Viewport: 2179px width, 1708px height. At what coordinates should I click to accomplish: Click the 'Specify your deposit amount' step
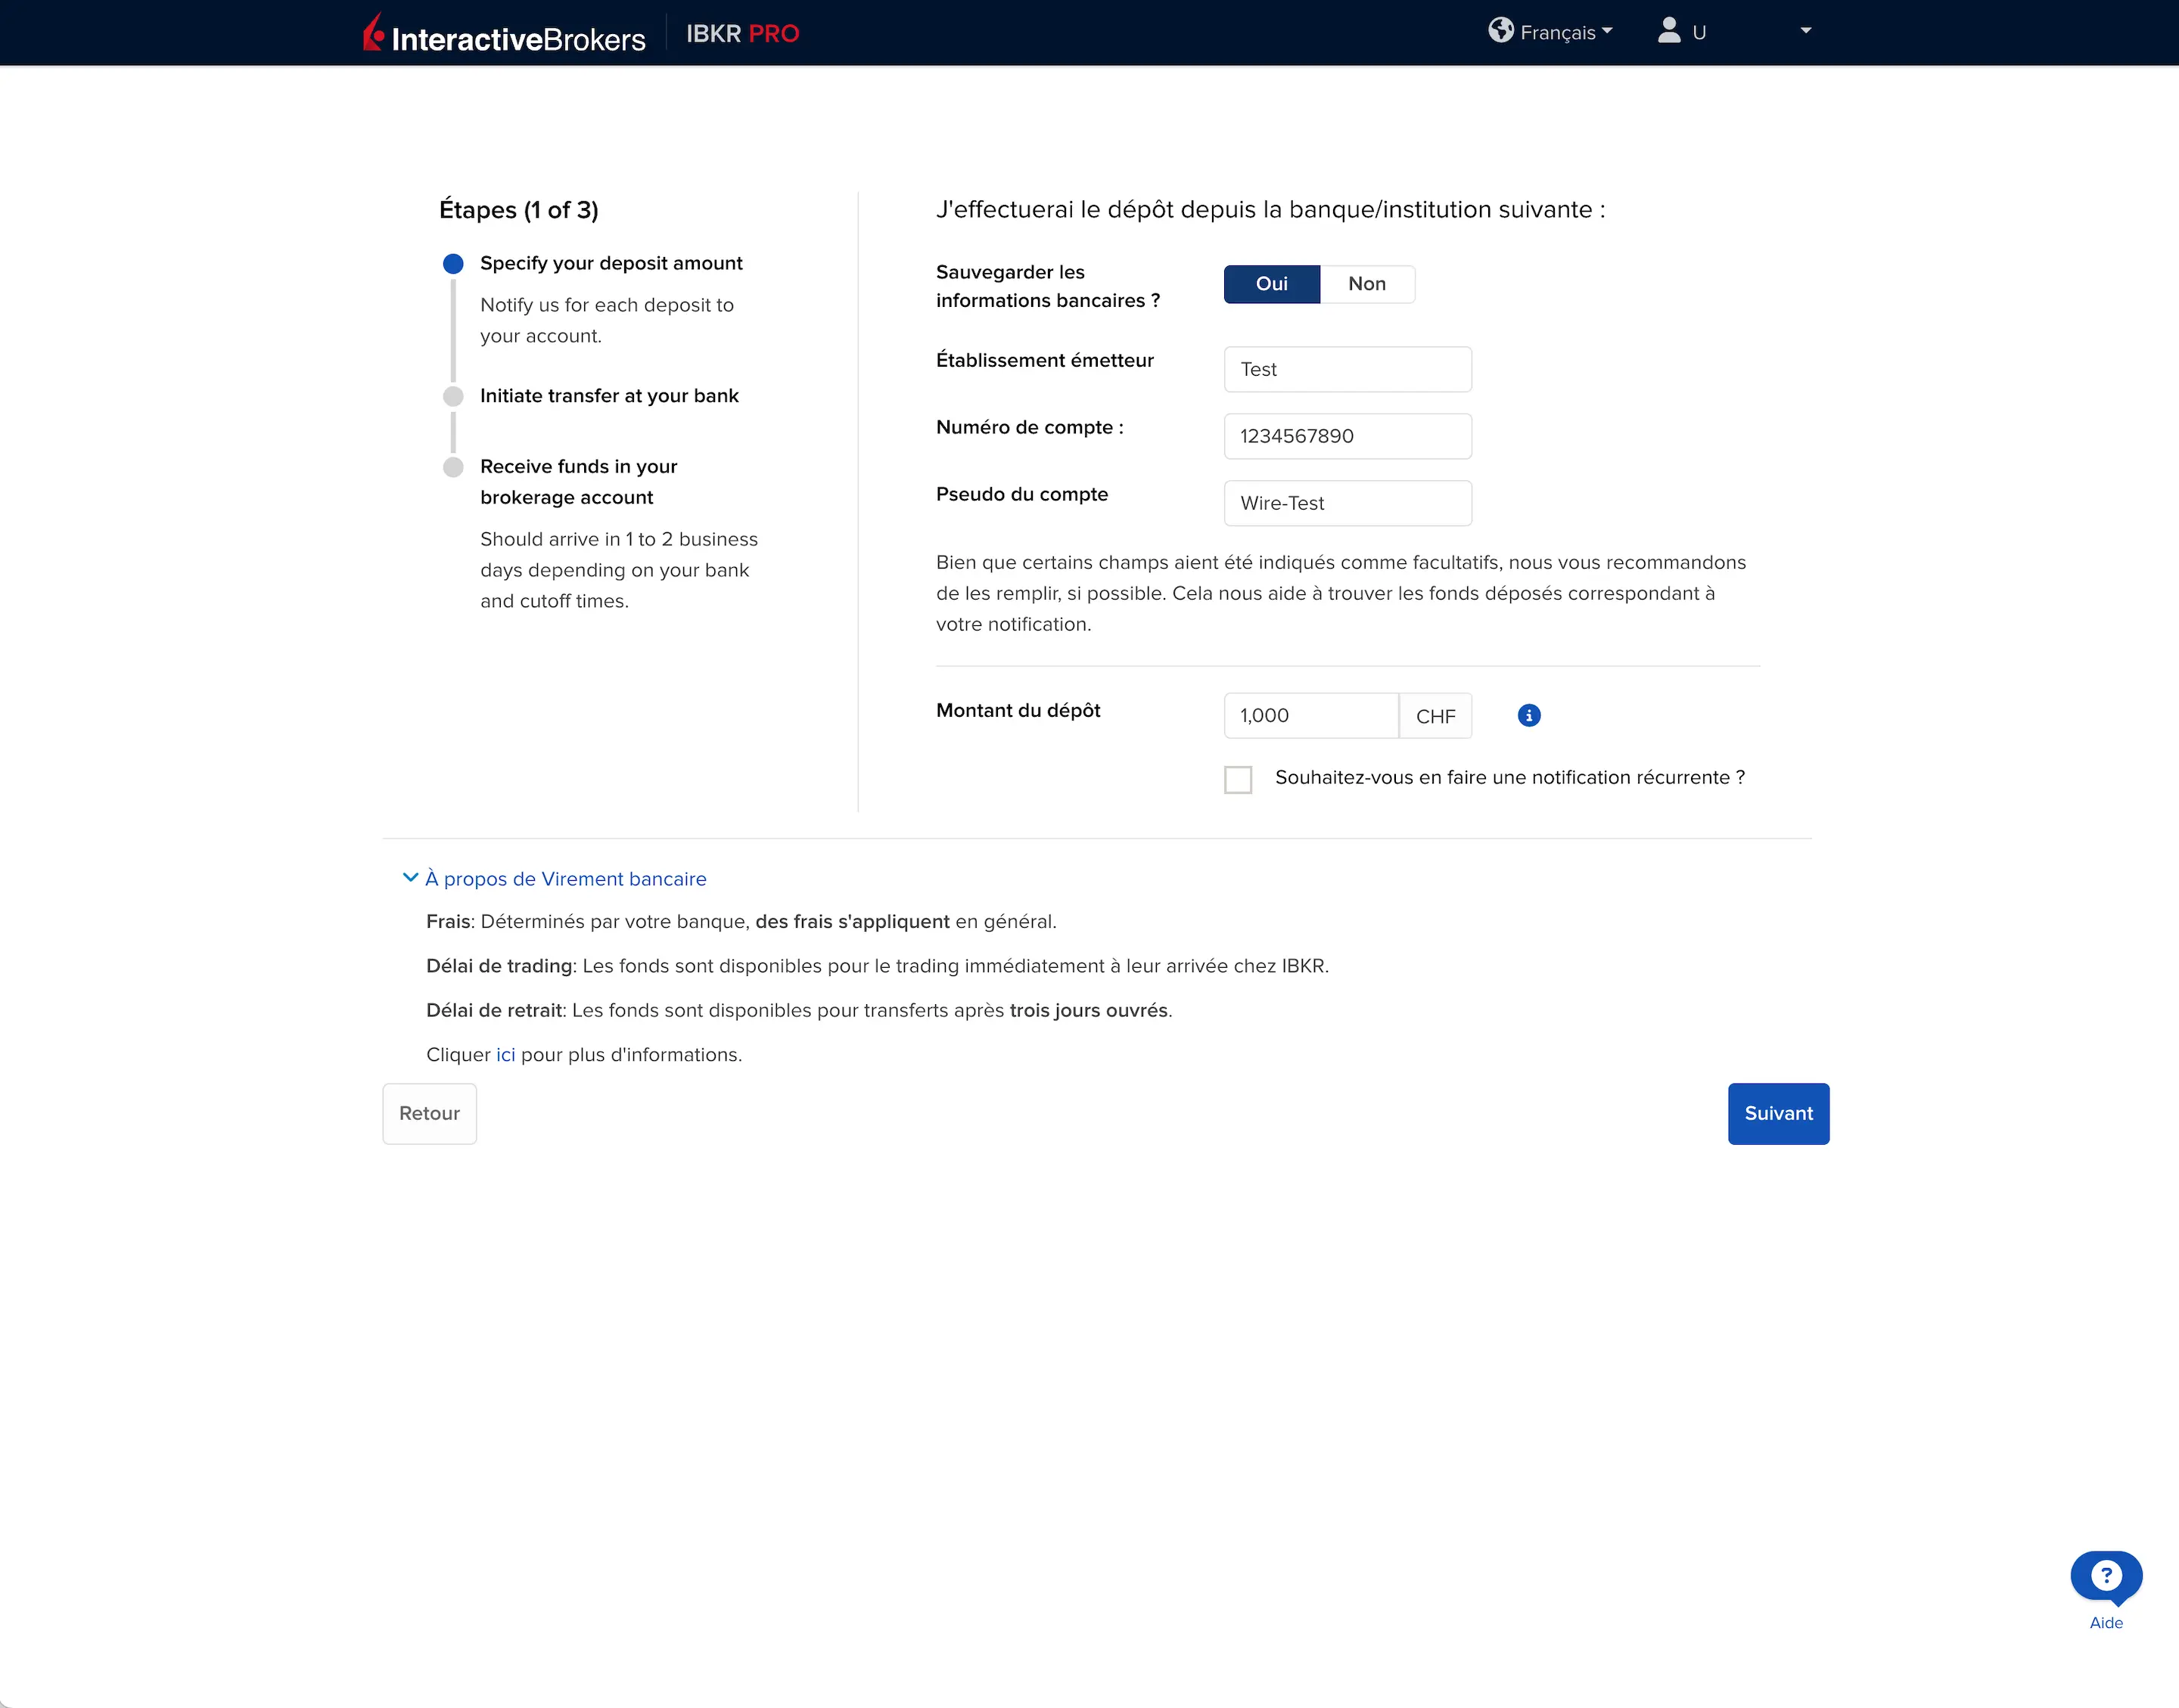611,264
